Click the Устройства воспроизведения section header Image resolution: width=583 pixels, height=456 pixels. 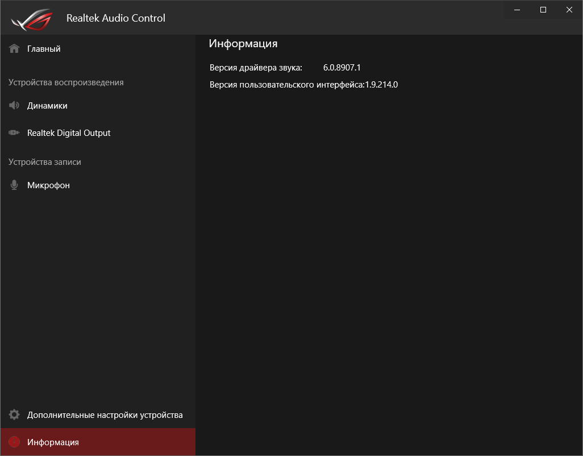click(x=66, y=82)
